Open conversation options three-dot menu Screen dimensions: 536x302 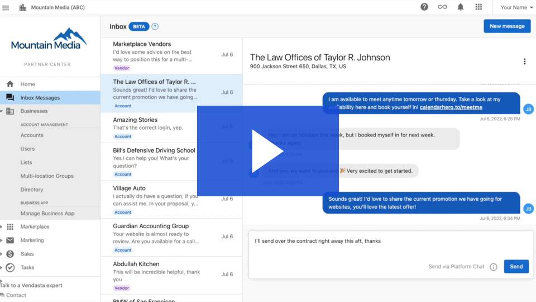click(524, 62)
